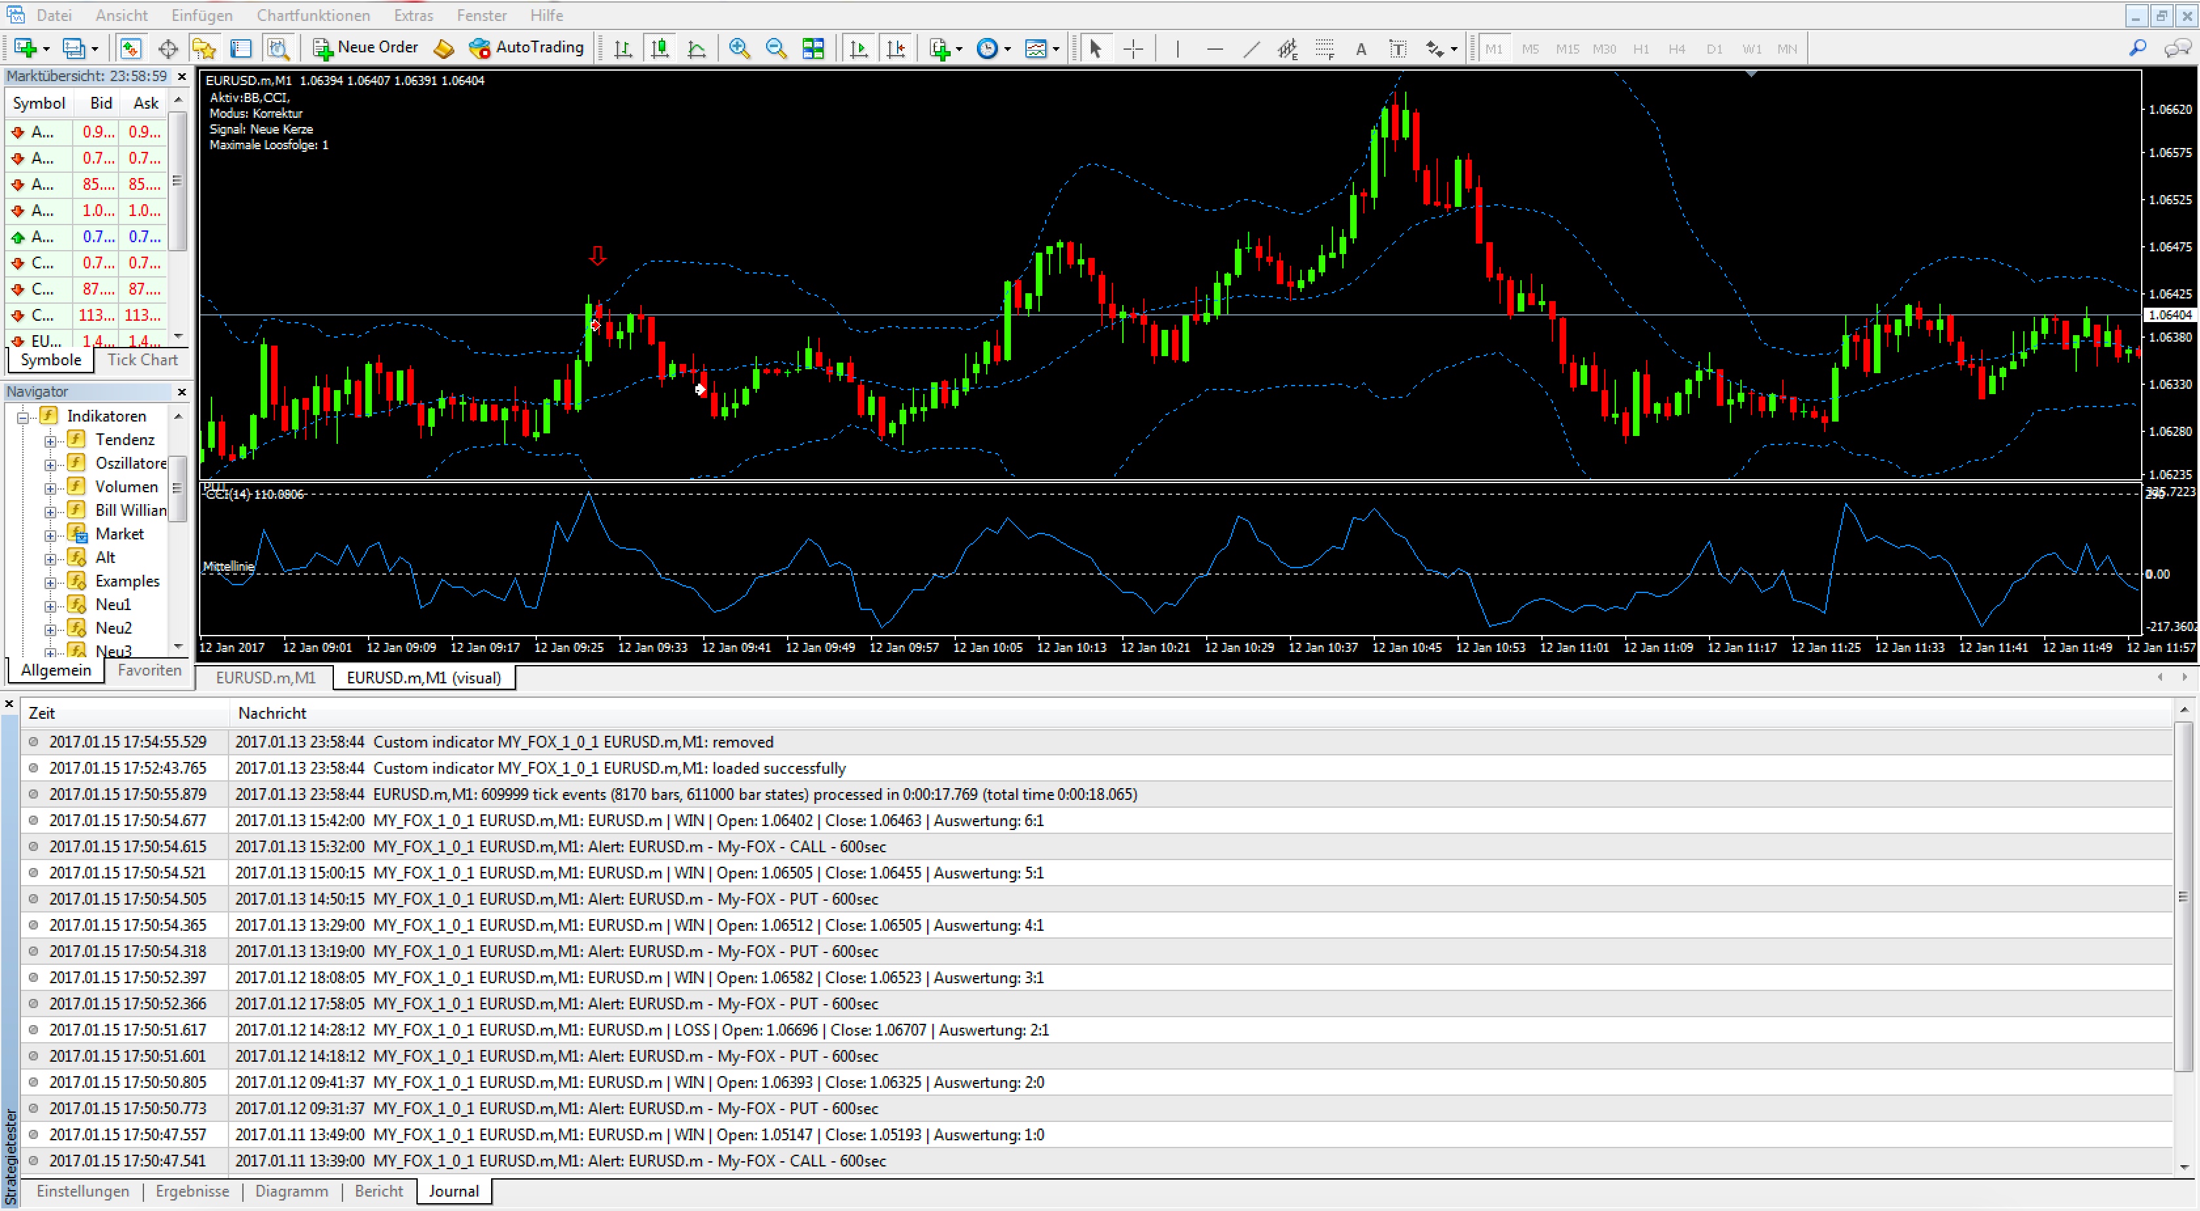Open the Tick Chart tab

tap(143, 359)
